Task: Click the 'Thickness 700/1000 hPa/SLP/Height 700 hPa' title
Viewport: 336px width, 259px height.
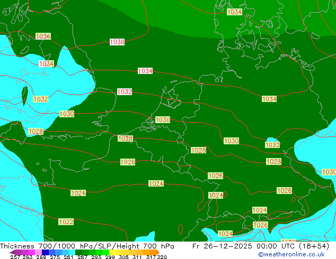Action: point(87,246)
